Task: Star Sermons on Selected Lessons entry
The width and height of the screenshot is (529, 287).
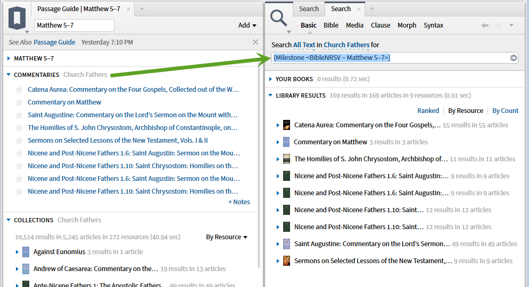Action: pos(19,141)
